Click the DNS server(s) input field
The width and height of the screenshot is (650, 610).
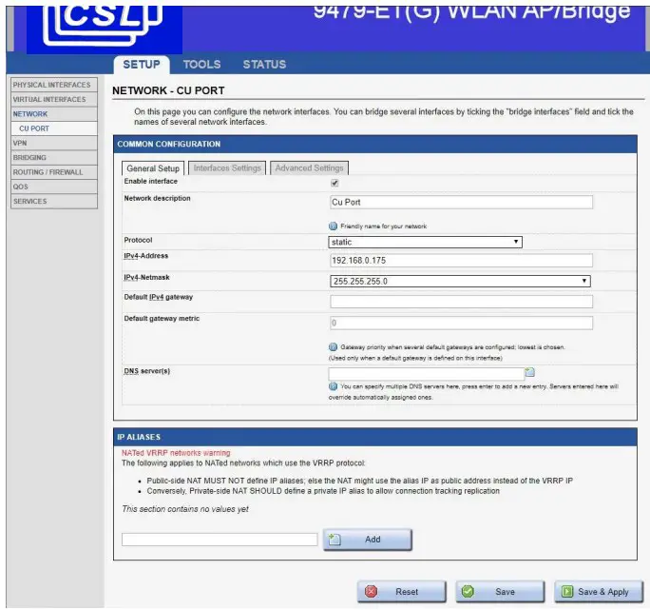426,373
